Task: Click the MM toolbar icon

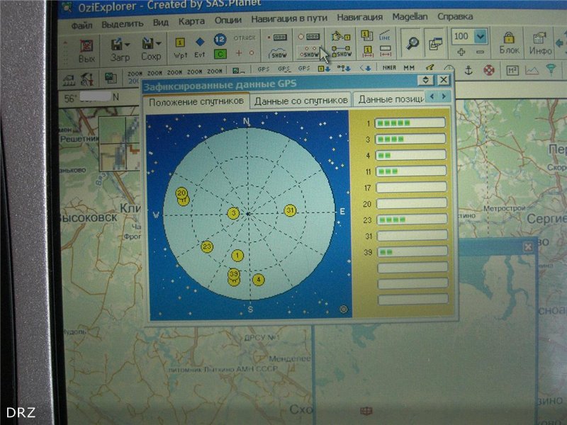Action: [409, 67]
